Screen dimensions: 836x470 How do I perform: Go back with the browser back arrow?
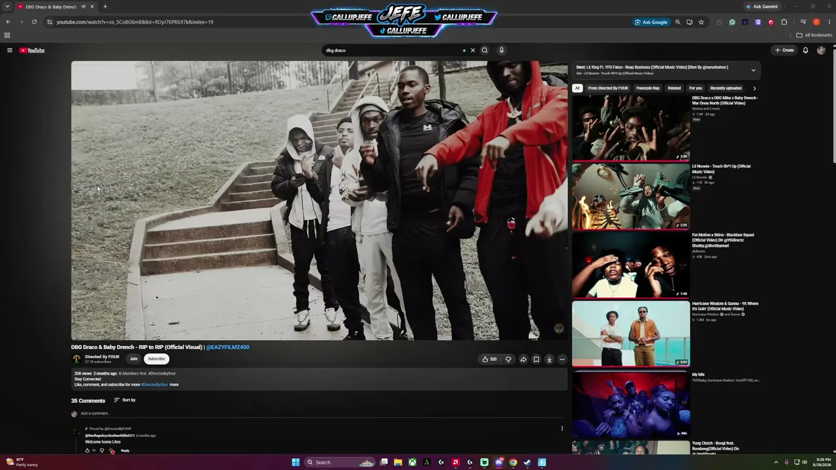click(x=8, y=22)
